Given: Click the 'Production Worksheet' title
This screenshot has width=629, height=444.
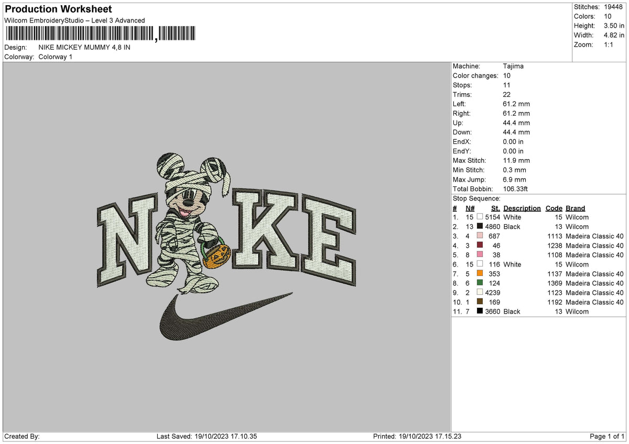Looking at the screenshot, I should tap(58, 9).
